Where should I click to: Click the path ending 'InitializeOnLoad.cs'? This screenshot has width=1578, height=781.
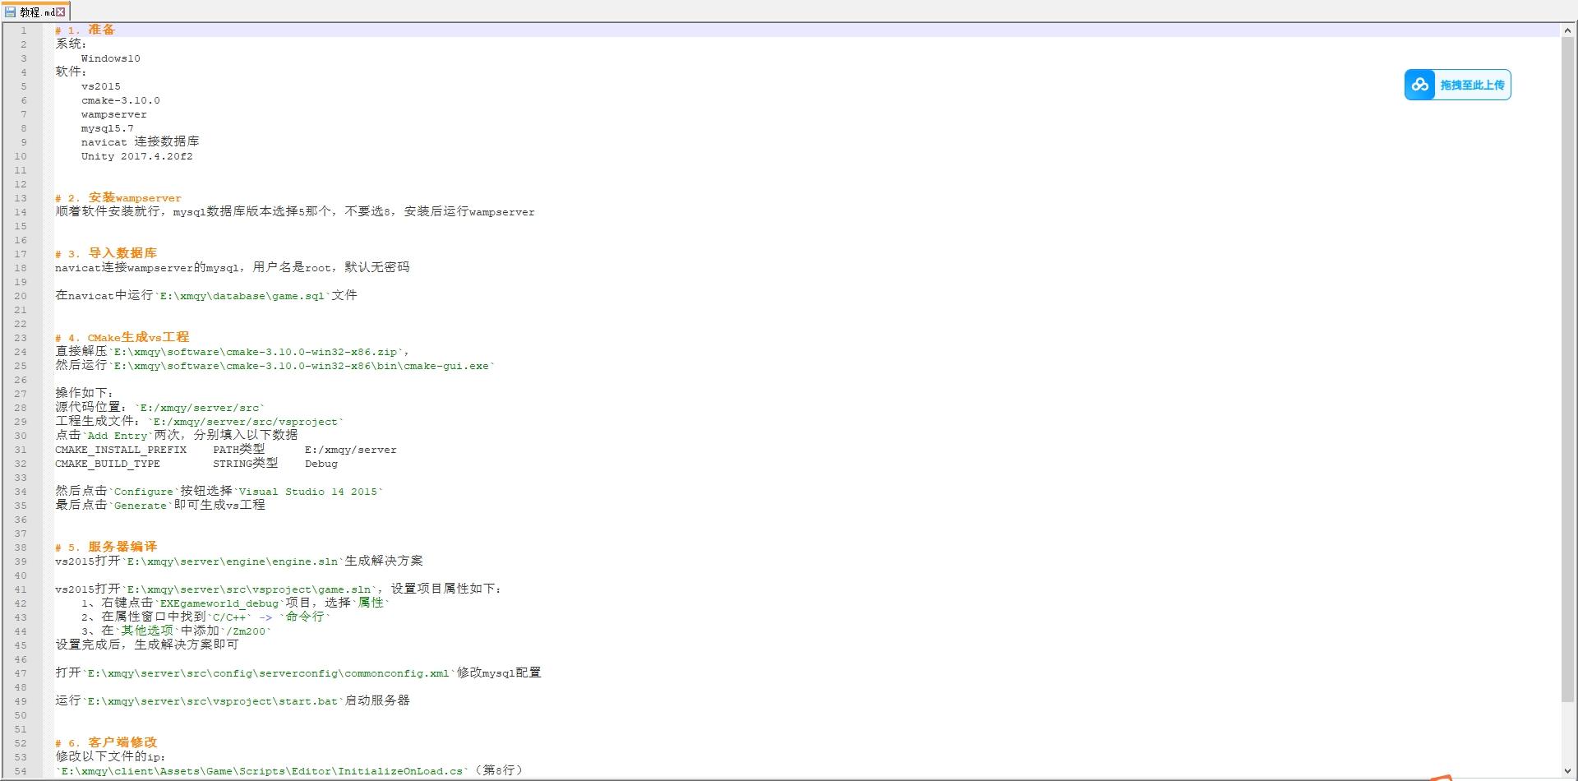click(261, 771)
